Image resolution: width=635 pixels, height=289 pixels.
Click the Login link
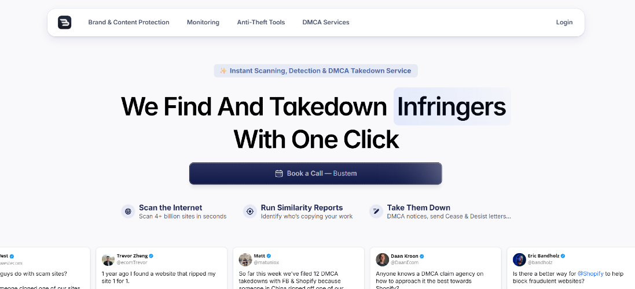coord(564,22)
